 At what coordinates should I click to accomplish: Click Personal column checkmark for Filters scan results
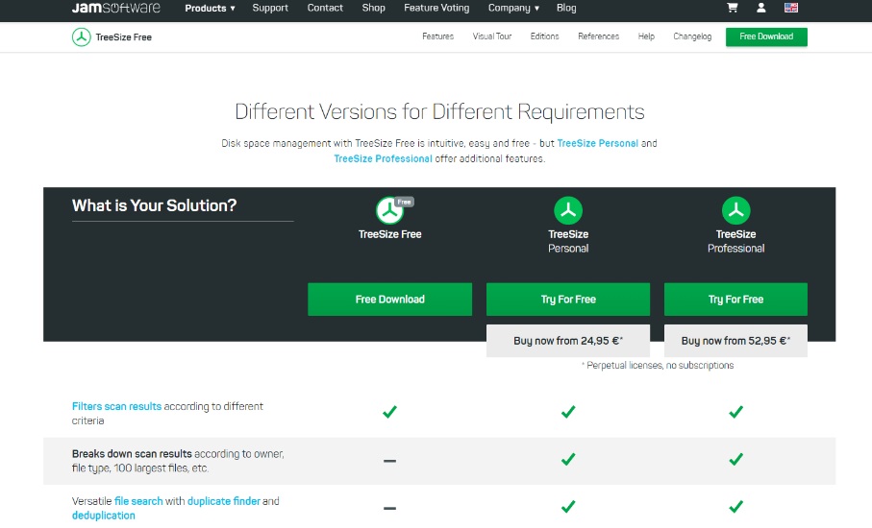click(x=568, y=412)
